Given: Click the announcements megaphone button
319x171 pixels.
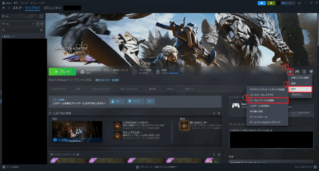Looking at the screenshot, I should pos(262,3).
